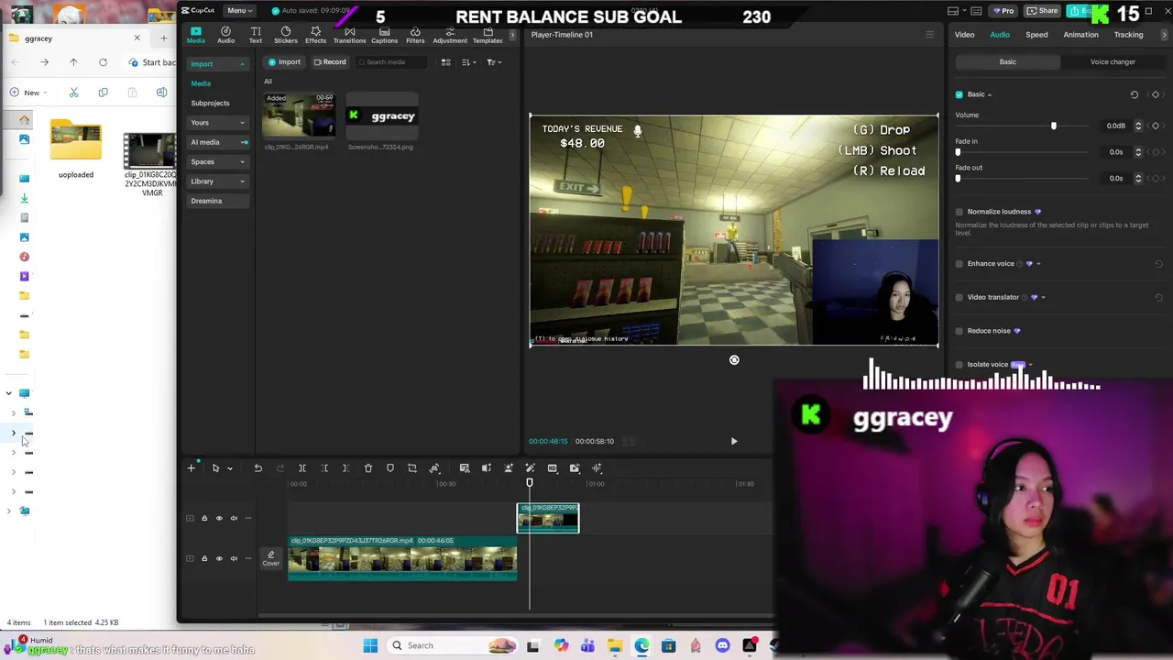Click the Fade in slider handle
Screen dimensions: 1173x660
coord(959,152)
